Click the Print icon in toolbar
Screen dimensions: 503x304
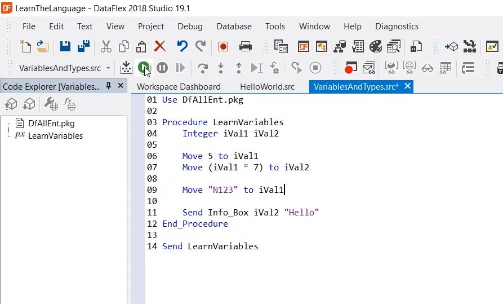[246, 46]
